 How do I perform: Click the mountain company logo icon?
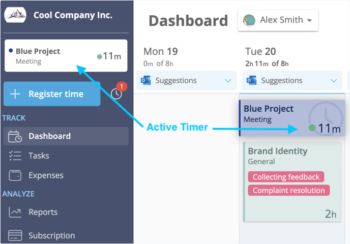click(15, 14)
